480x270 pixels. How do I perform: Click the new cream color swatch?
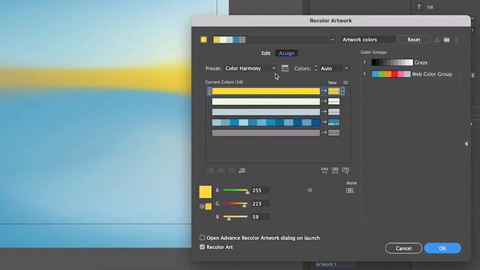pyautogui.click(x=334, y=101)
